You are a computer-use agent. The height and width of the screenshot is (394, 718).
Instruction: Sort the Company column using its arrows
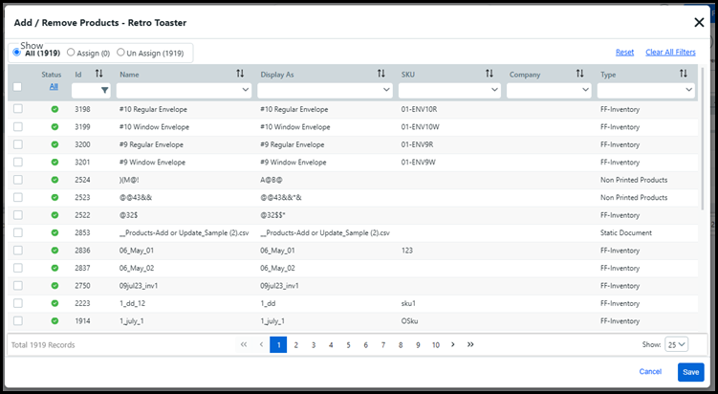[x=579, y=74]
